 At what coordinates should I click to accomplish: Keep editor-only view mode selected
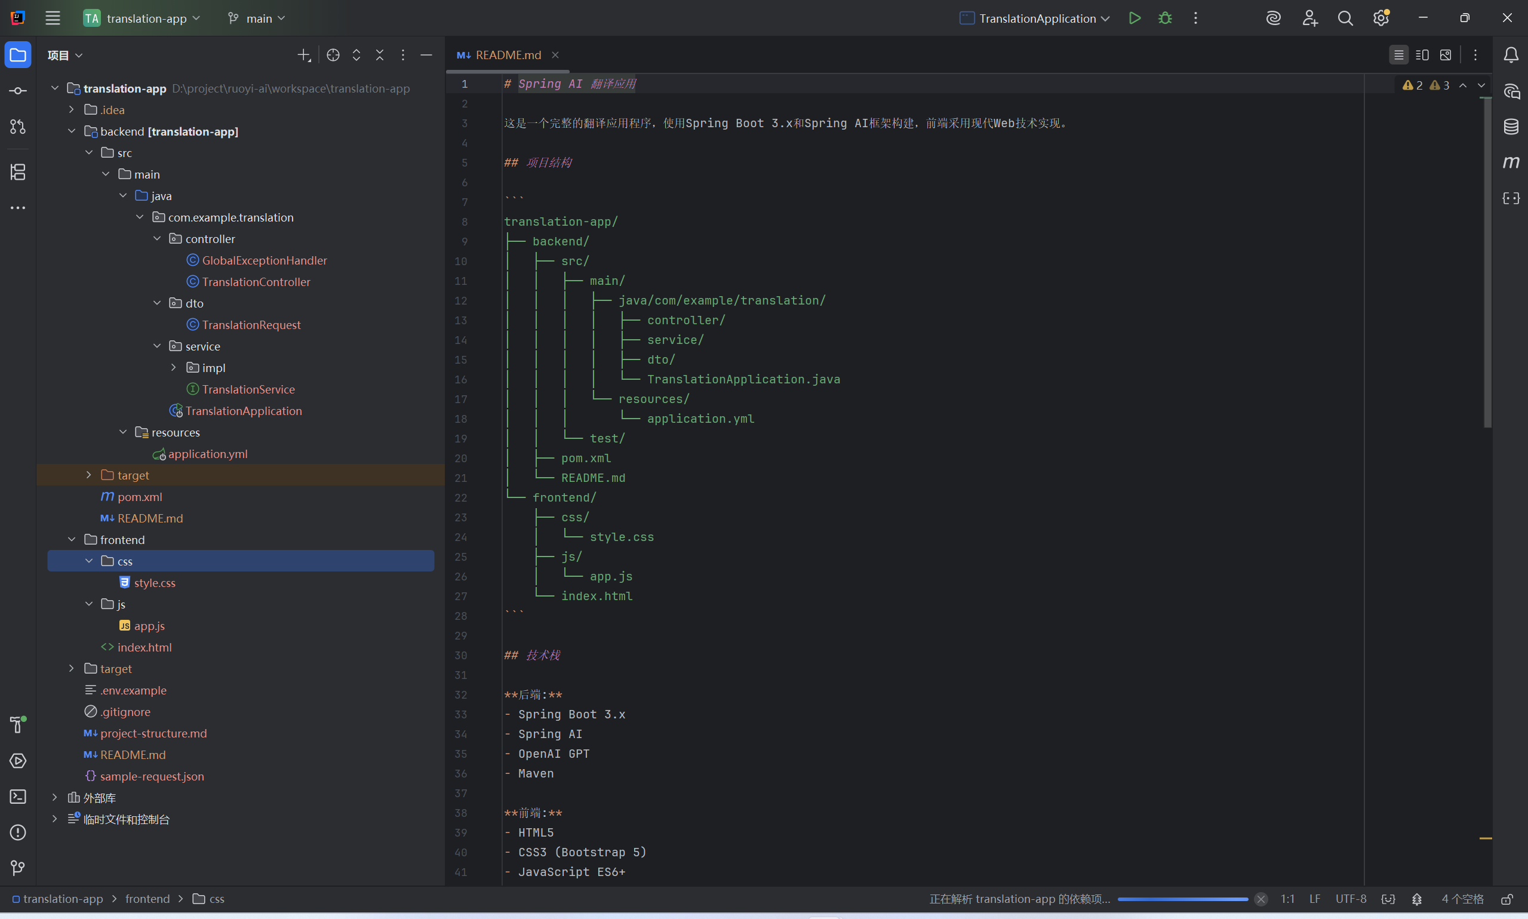[x=1398, y=54]
